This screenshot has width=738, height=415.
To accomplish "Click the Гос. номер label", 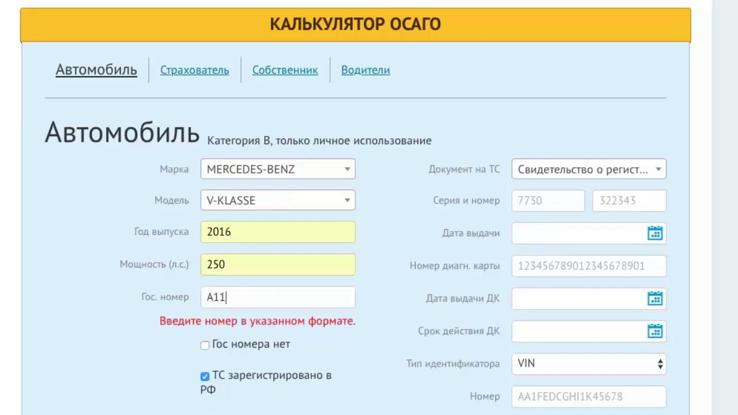I will (x=165, y=297).
